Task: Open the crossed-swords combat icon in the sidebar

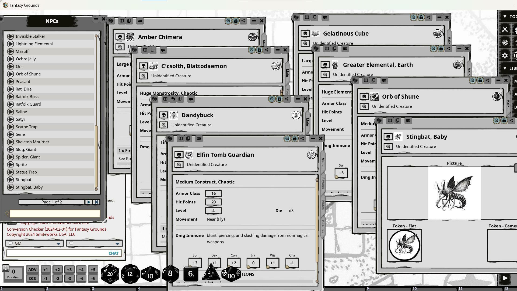Action: coord(505,30)
